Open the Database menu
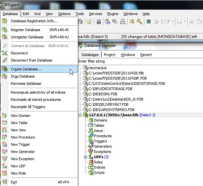 click(10, 14)
